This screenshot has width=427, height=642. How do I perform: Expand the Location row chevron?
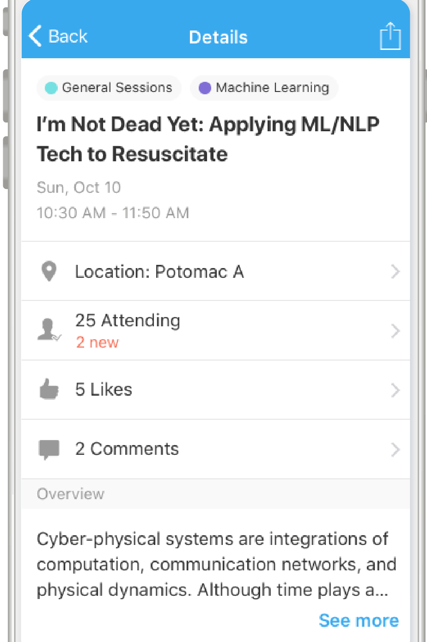pyautogui.click(x=395, y=272)
